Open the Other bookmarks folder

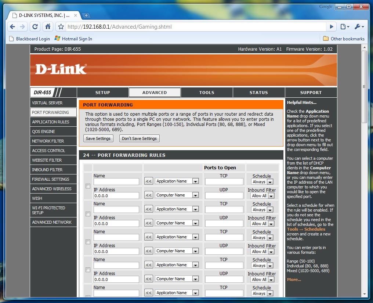pyautogui.click(x=344, y=39)
